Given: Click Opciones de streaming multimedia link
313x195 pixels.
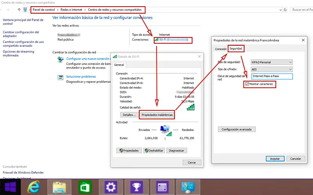Looking at the screenshot, I should pos(18,53).
